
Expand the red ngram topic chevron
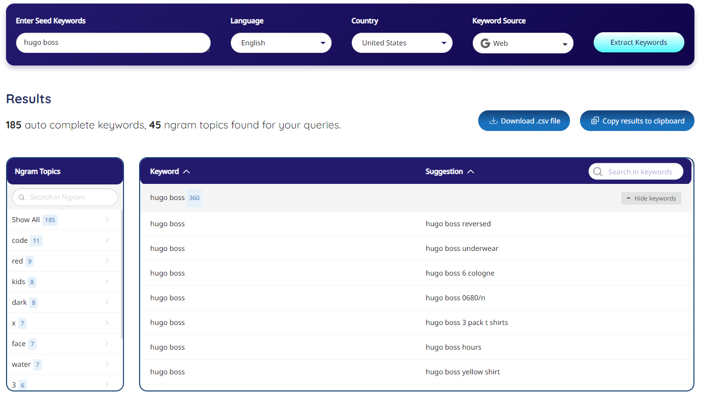(x=107, y=260)
